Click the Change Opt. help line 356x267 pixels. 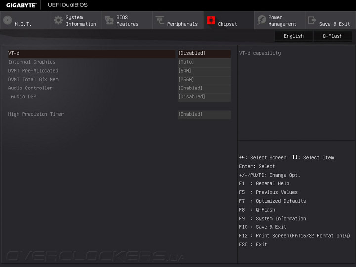[269, 175]
